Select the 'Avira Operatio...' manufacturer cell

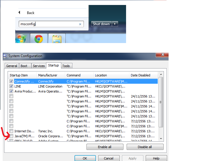pyautogui.click(x=50, y=91)
